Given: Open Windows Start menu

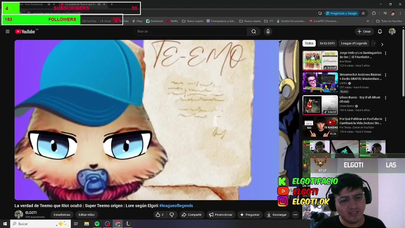Looking at the screenshot, I should [x=5, y=224].
